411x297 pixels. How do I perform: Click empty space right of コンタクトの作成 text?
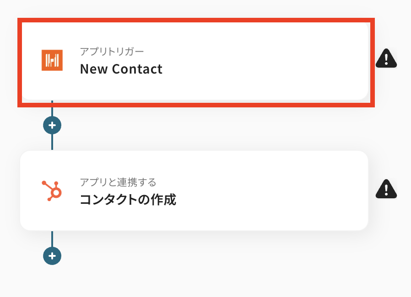click(x=275, y=200)
